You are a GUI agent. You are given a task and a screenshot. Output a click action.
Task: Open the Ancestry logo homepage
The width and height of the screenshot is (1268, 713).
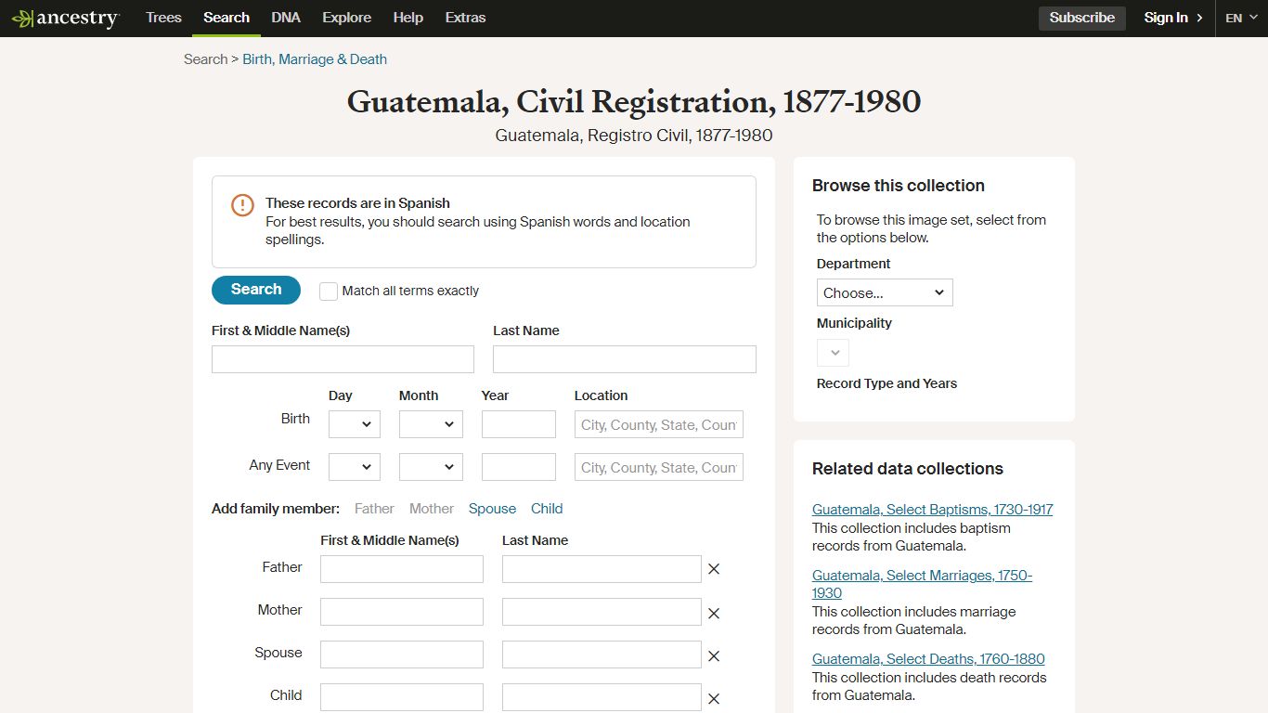(65, 19)
